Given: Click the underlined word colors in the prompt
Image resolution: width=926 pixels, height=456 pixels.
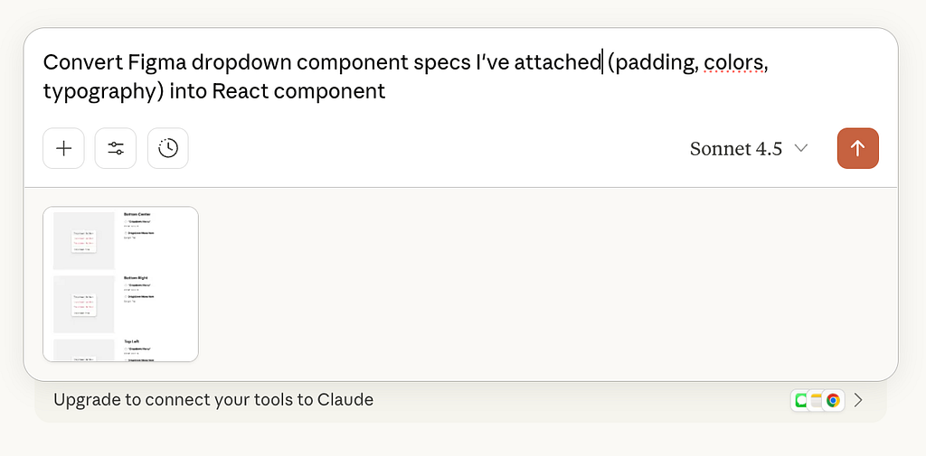Looking at the screenshot, I should [734, 62].
